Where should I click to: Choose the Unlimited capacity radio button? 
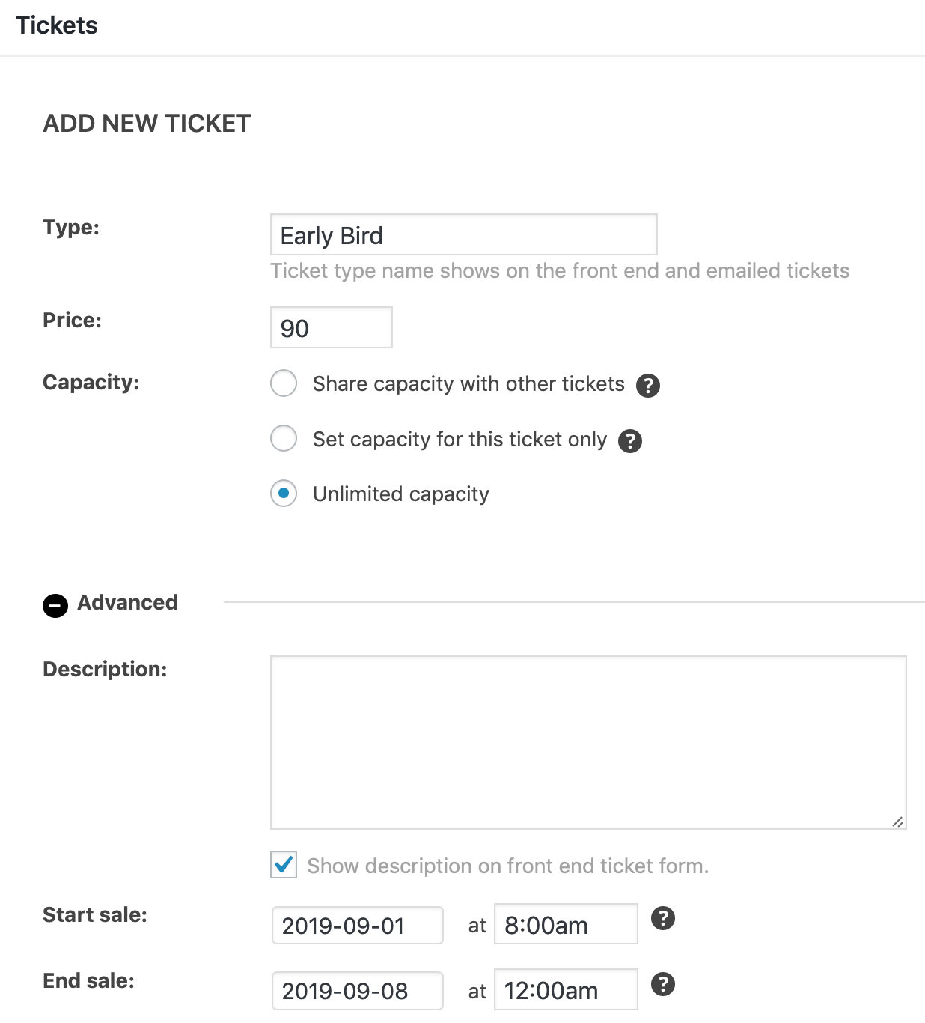(x=284, y=494)
